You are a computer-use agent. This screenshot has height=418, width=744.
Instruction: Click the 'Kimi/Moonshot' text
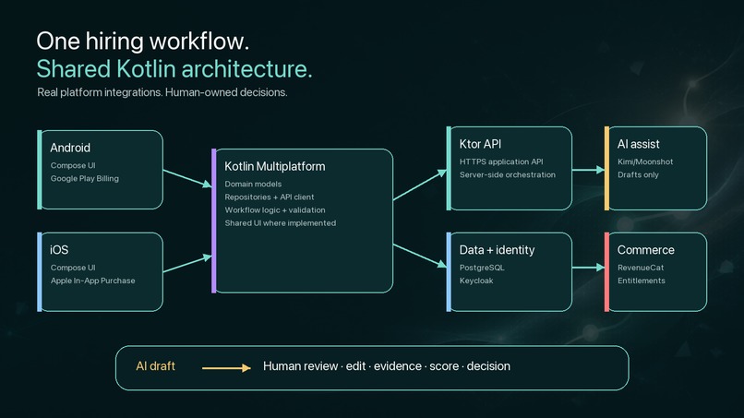(645, 161)
